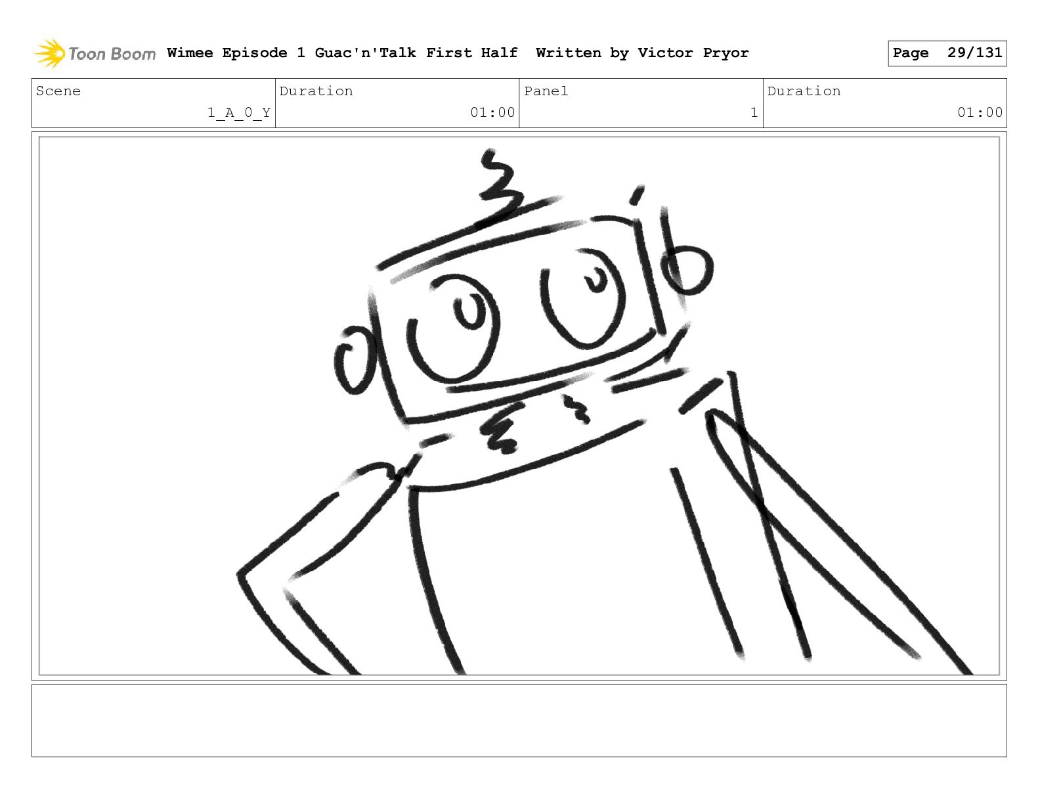The height and width of the screenshot is (804, 1040).
Task: Click the scene duration value next to '1_A_0_Y'
Action: pyautogui.click(x=492, y=113)
